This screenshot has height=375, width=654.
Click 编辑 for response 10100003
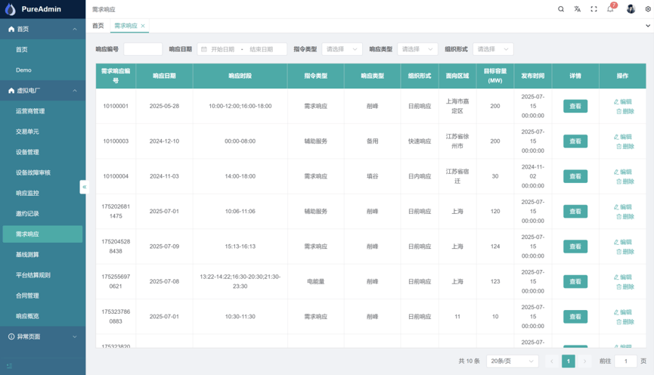[x=623, y=137]
